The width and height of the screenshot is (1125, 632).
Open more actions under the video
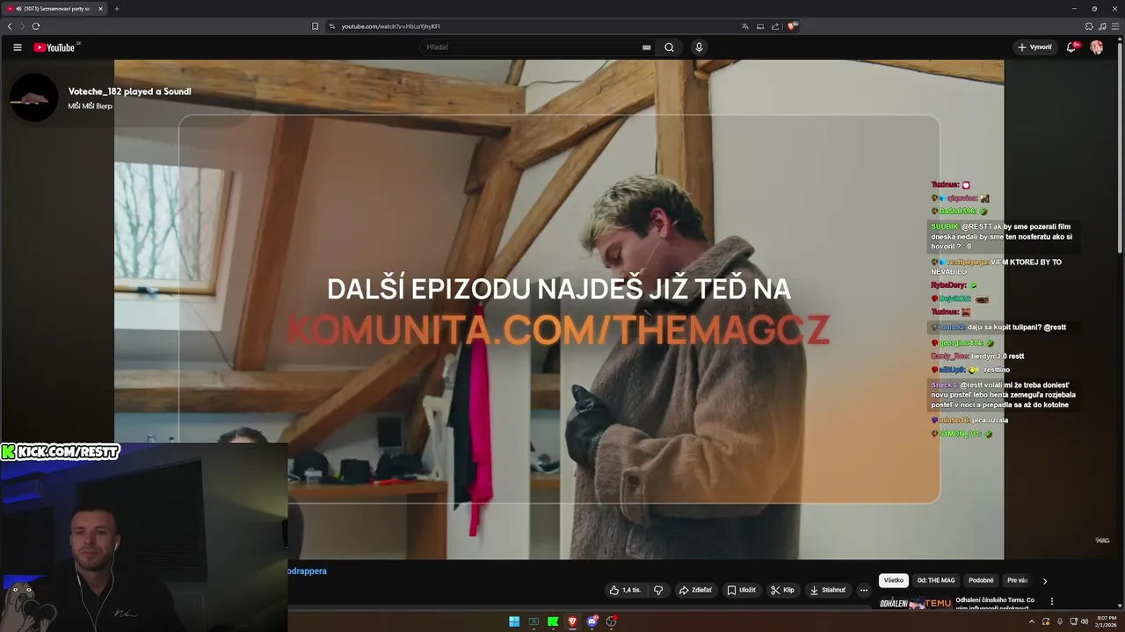864,590
